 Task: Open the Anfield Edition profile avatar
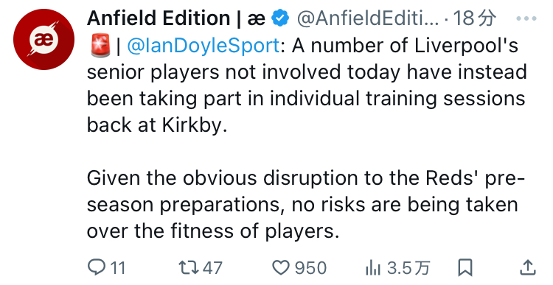44,40
